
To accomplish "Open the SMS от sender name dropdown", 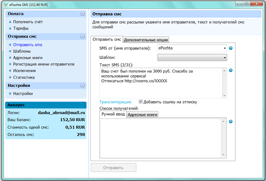I will pyautogui.click(x=225, y=48).
